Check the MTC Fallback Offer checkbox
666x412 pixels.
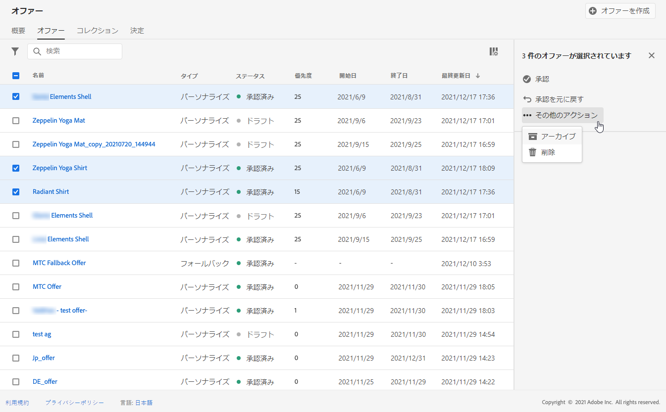(16, 263)
